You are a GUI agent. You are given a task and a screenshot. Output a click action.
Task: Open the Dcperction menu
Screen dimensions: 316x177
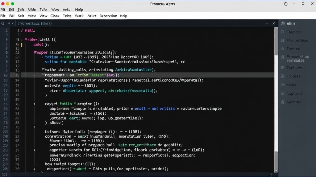(108, 16)
